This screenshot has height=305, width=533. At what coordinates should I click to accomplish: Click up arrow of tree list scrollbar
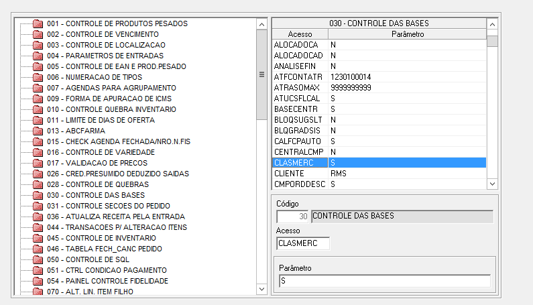(261, 24)
